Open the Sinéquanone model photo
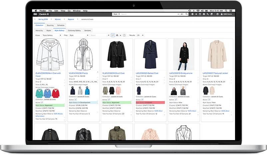The width and height of the screenshot is (267, 155). coord(184,54)
